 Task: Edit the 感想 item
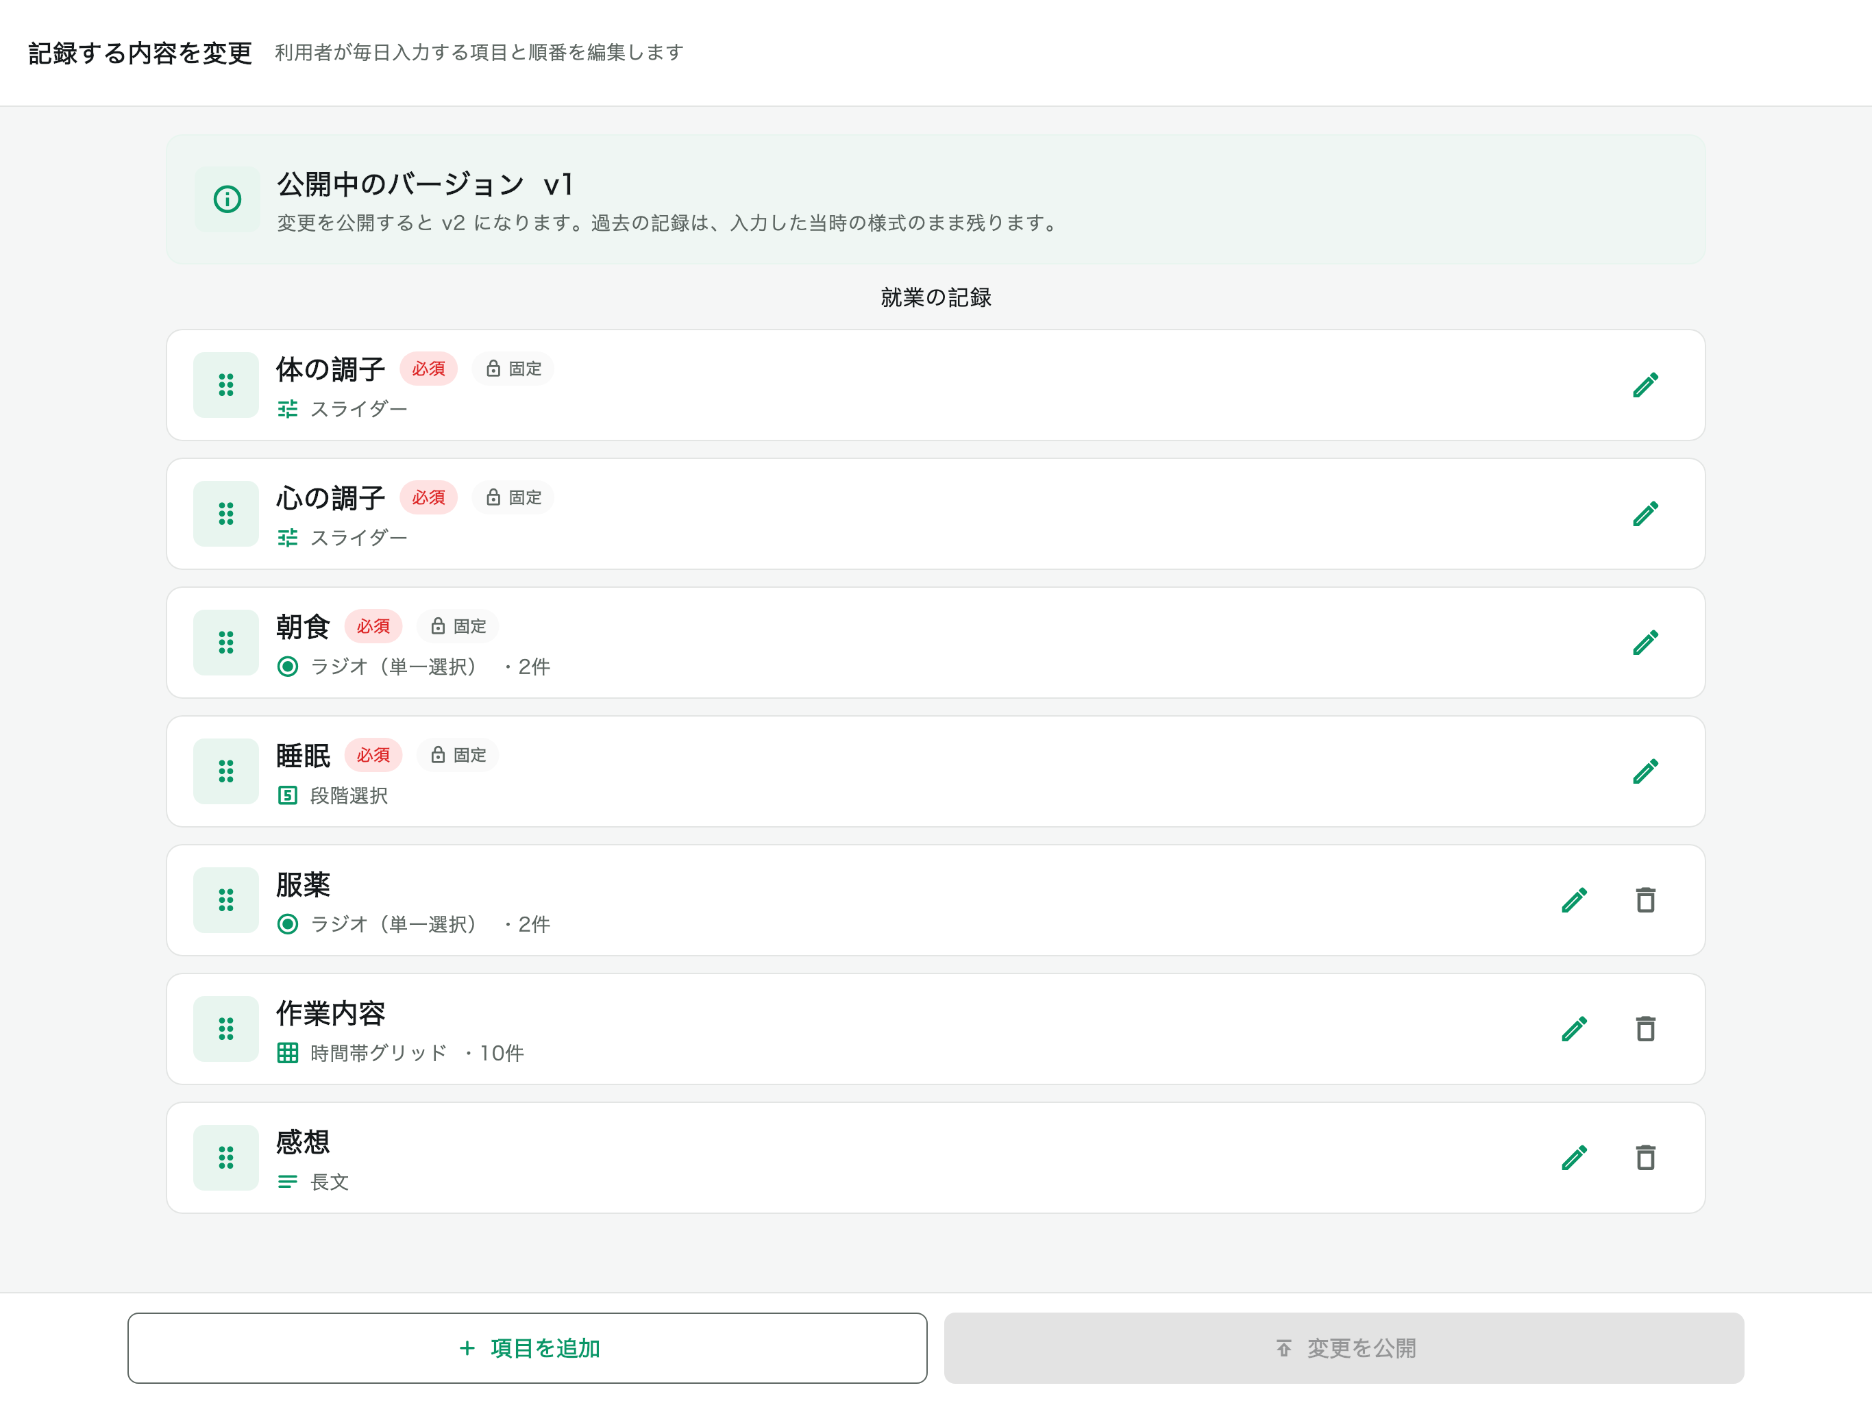[1574, 1157]
